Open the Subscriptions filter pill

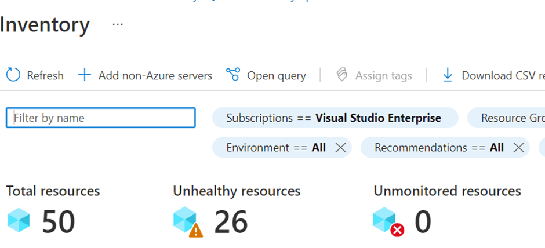tap(334, 118)
